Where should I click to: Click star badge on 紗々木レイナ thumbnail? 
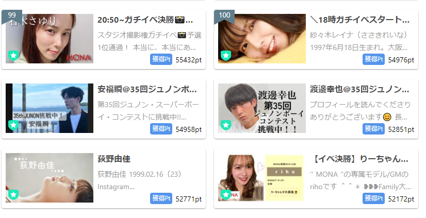click(226, 56)
